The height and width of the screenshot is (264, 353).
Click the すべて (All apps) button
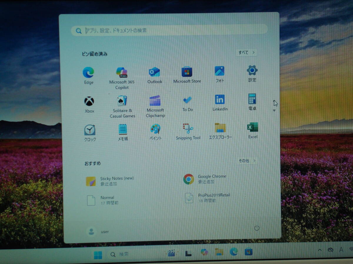tap(247, 53)
